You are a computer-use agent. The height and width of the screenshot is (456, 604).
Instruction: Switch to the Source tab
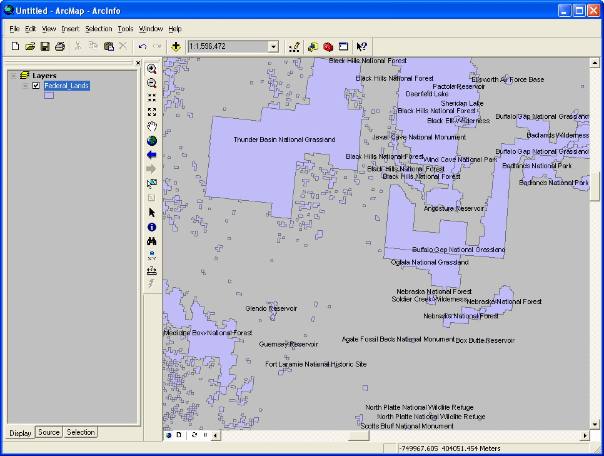click(x=49, y=432)
